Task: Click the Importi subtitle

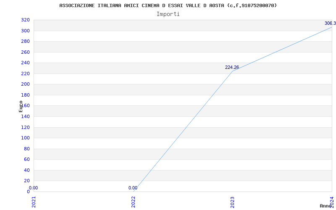Action: pos(168,14)
